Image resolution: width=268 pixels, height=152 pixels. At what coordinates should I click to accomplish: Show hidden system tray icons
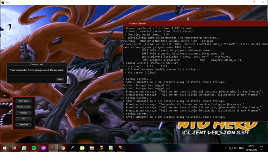226,148
